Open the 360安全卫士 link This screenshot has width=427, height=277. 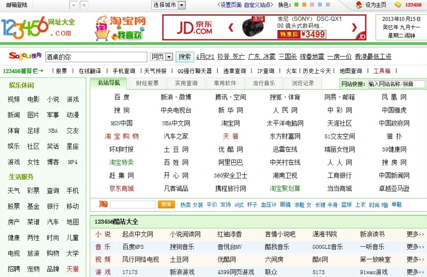coord(231,175)
